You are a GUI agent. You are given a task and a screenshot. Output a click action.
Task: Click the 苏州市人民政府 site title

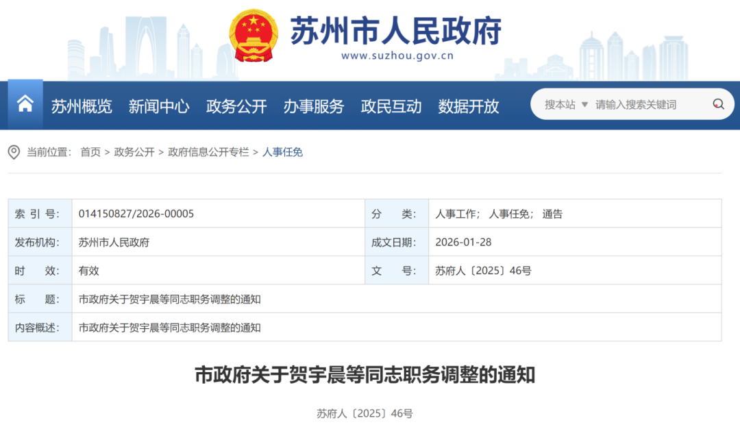point(395,30)
